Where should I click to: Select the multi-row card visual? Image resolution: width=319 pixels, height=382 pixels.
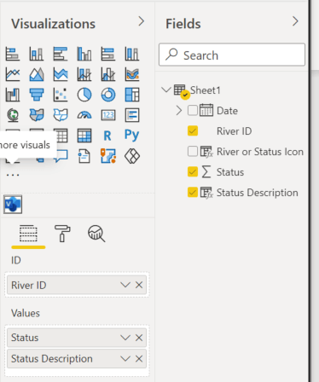[x=132, y=115]
